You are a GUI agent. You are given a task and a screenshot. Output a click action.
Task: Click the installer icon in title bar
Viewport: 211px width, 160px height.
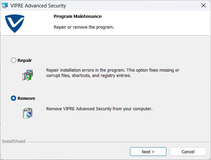(5, 5)
